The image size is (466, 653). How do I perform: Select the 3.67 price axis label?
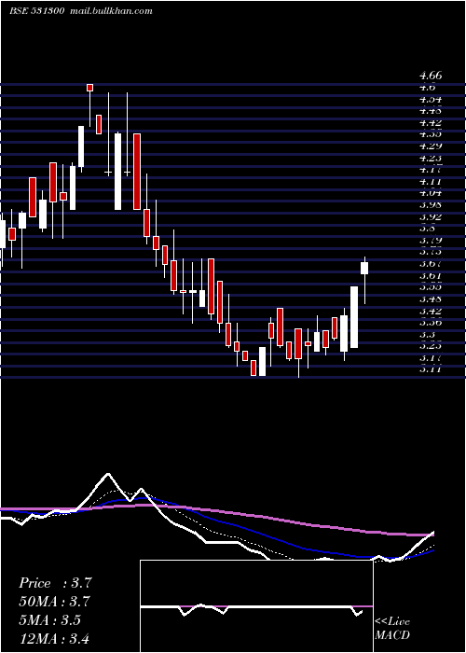[431, 264]
